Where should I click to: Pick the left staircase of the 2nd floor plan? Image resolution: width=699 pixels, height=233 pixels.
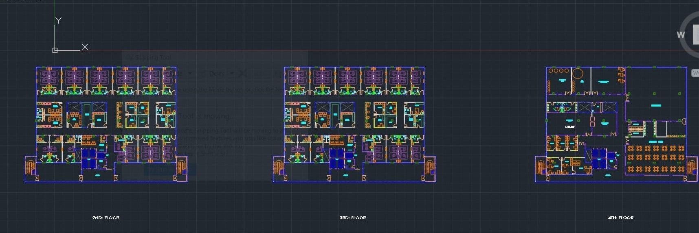[31, 167]
